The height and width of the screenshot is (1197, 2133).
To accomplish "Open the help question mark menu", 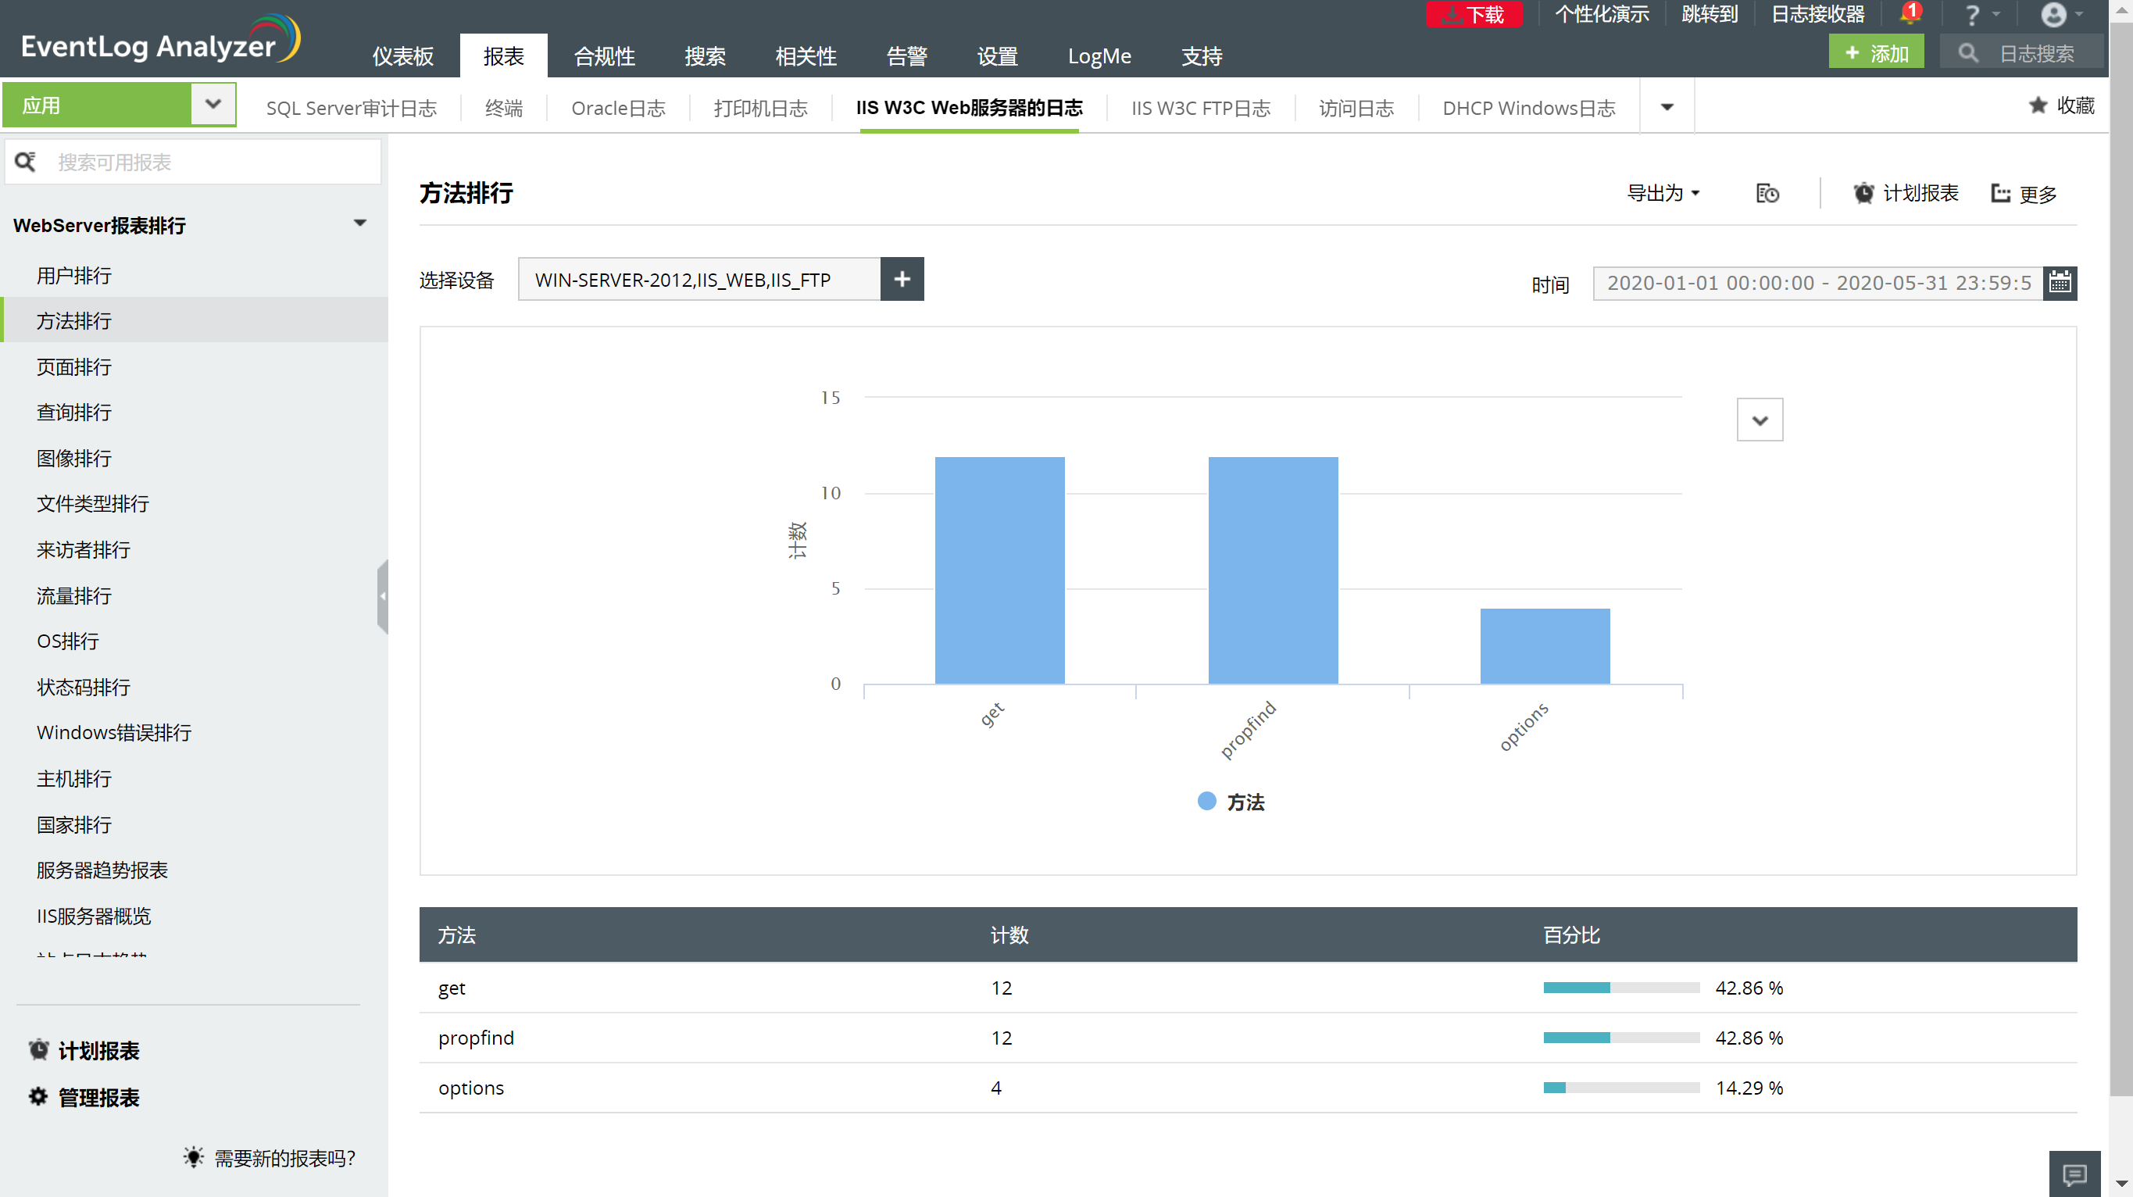I will click(x=1972, y=15).
